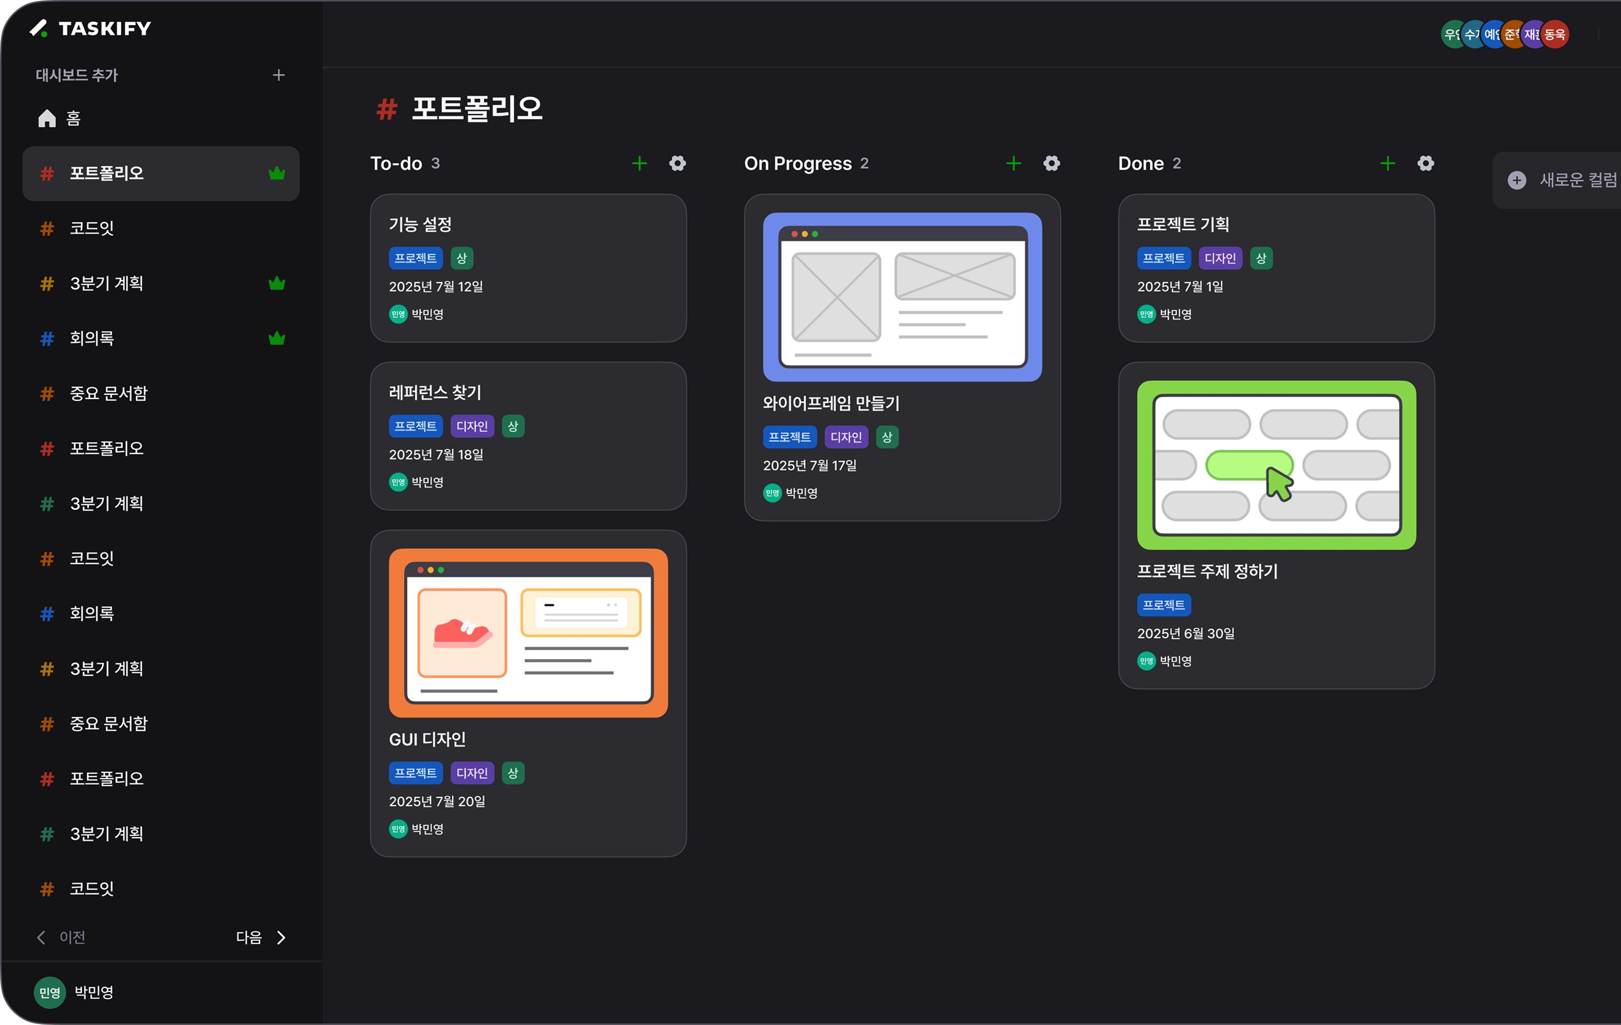Add a card to On Progress column

coord(1013,163)
